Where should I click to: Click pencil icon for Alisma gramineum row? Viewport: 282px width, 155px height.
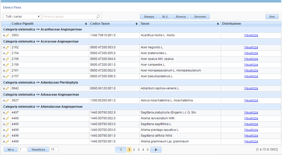click(x=7, y=142)
